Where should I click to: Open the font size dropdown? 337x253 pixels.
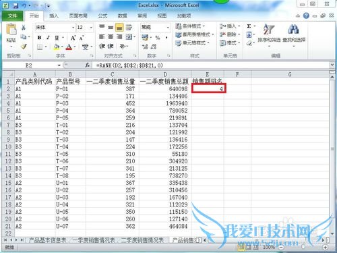pyautogui.click(x=91, y=28)
